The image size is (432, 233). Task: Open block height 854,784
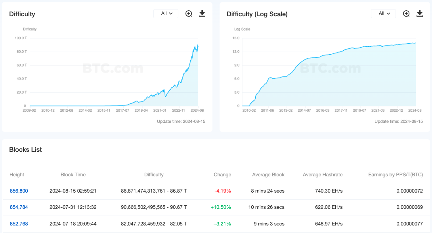coord(19,207)
